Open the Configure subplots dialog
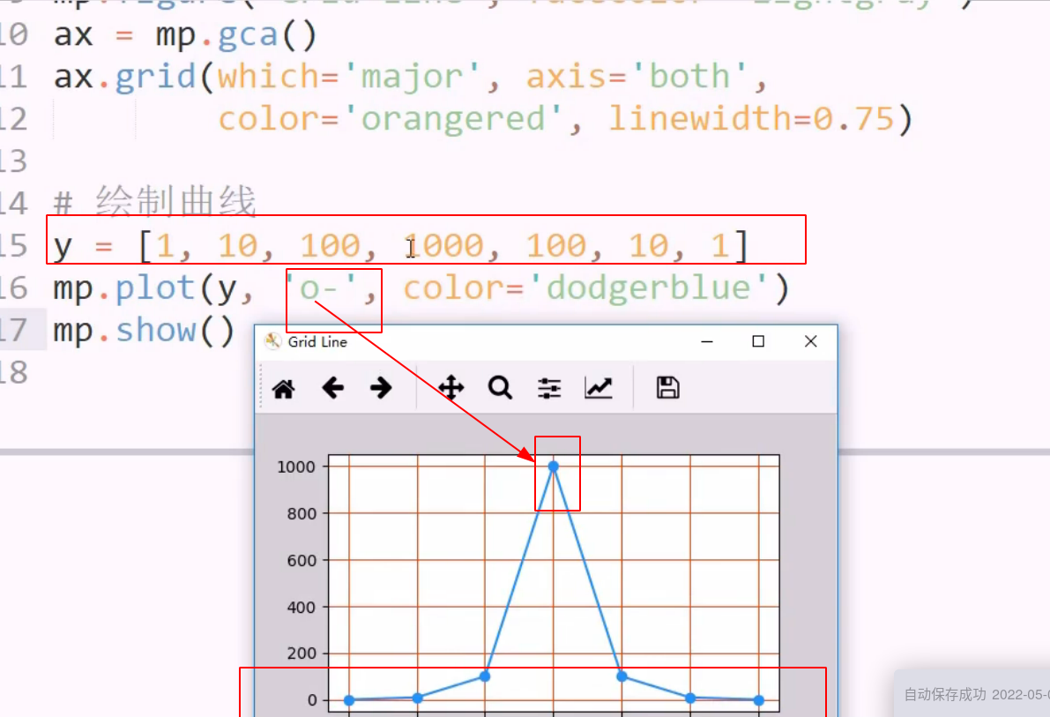1050x717 pixels. pyautogui.click(x=549, y=388)
